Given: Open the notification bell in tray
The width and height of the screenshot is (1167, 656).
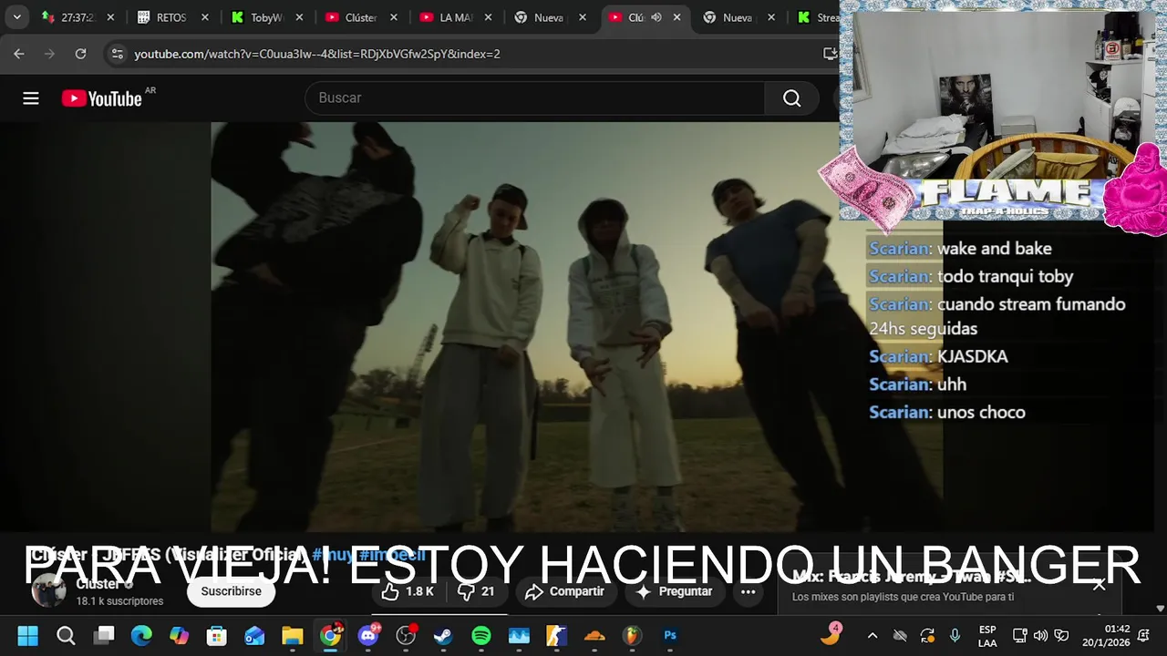Looking at the screenshot, I should tap(1144, 636).
